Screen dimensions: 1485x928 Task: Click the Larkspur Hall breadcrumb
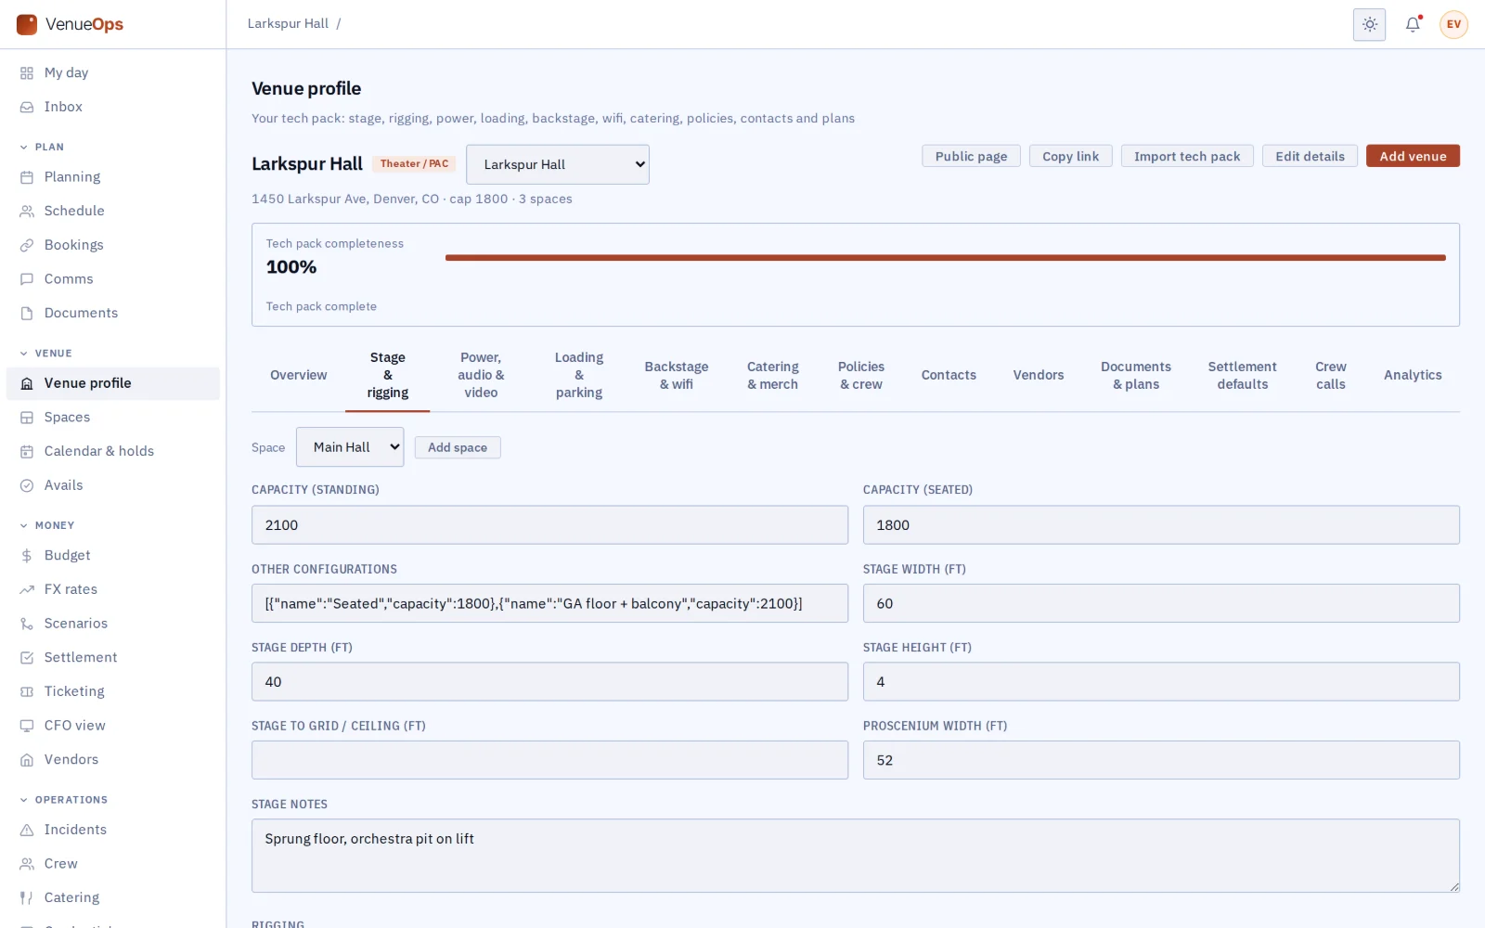coord(288,24)
